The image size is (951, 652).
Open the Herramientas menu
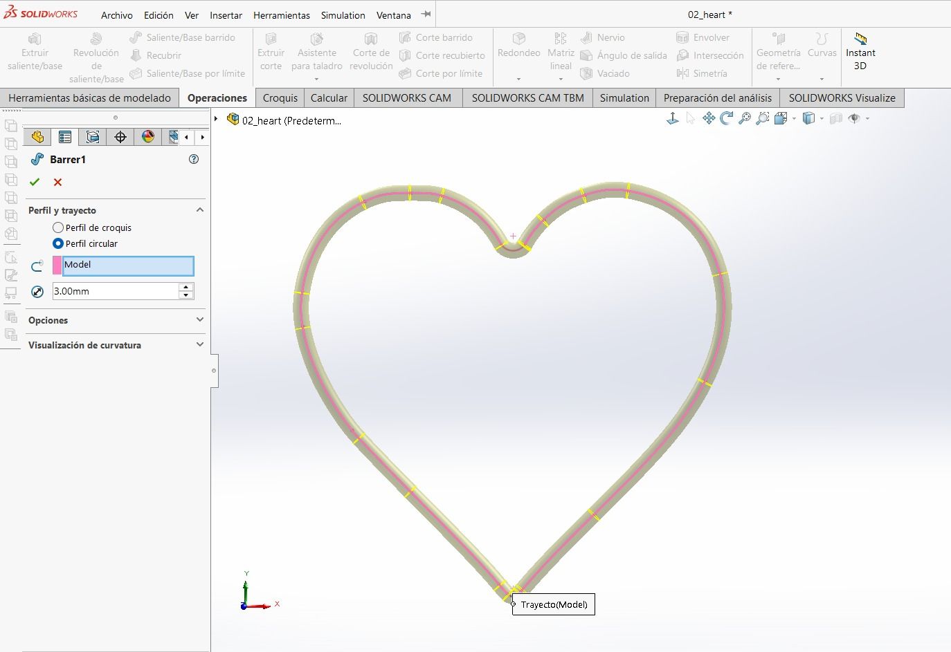coord(281,15)
